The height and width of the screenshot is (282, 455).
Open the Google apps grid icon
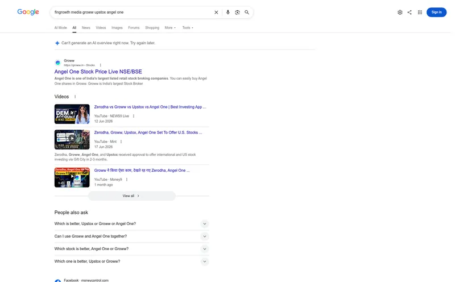point(420,12)
